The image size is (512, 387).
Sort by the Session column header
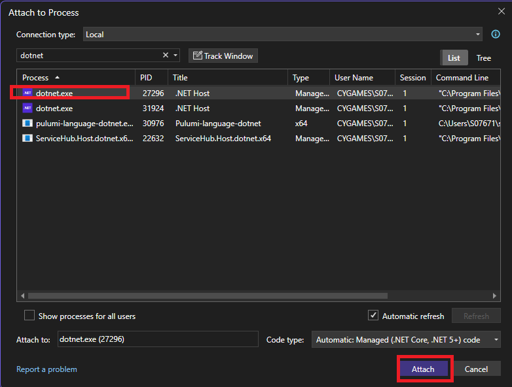tap(413, 78)
